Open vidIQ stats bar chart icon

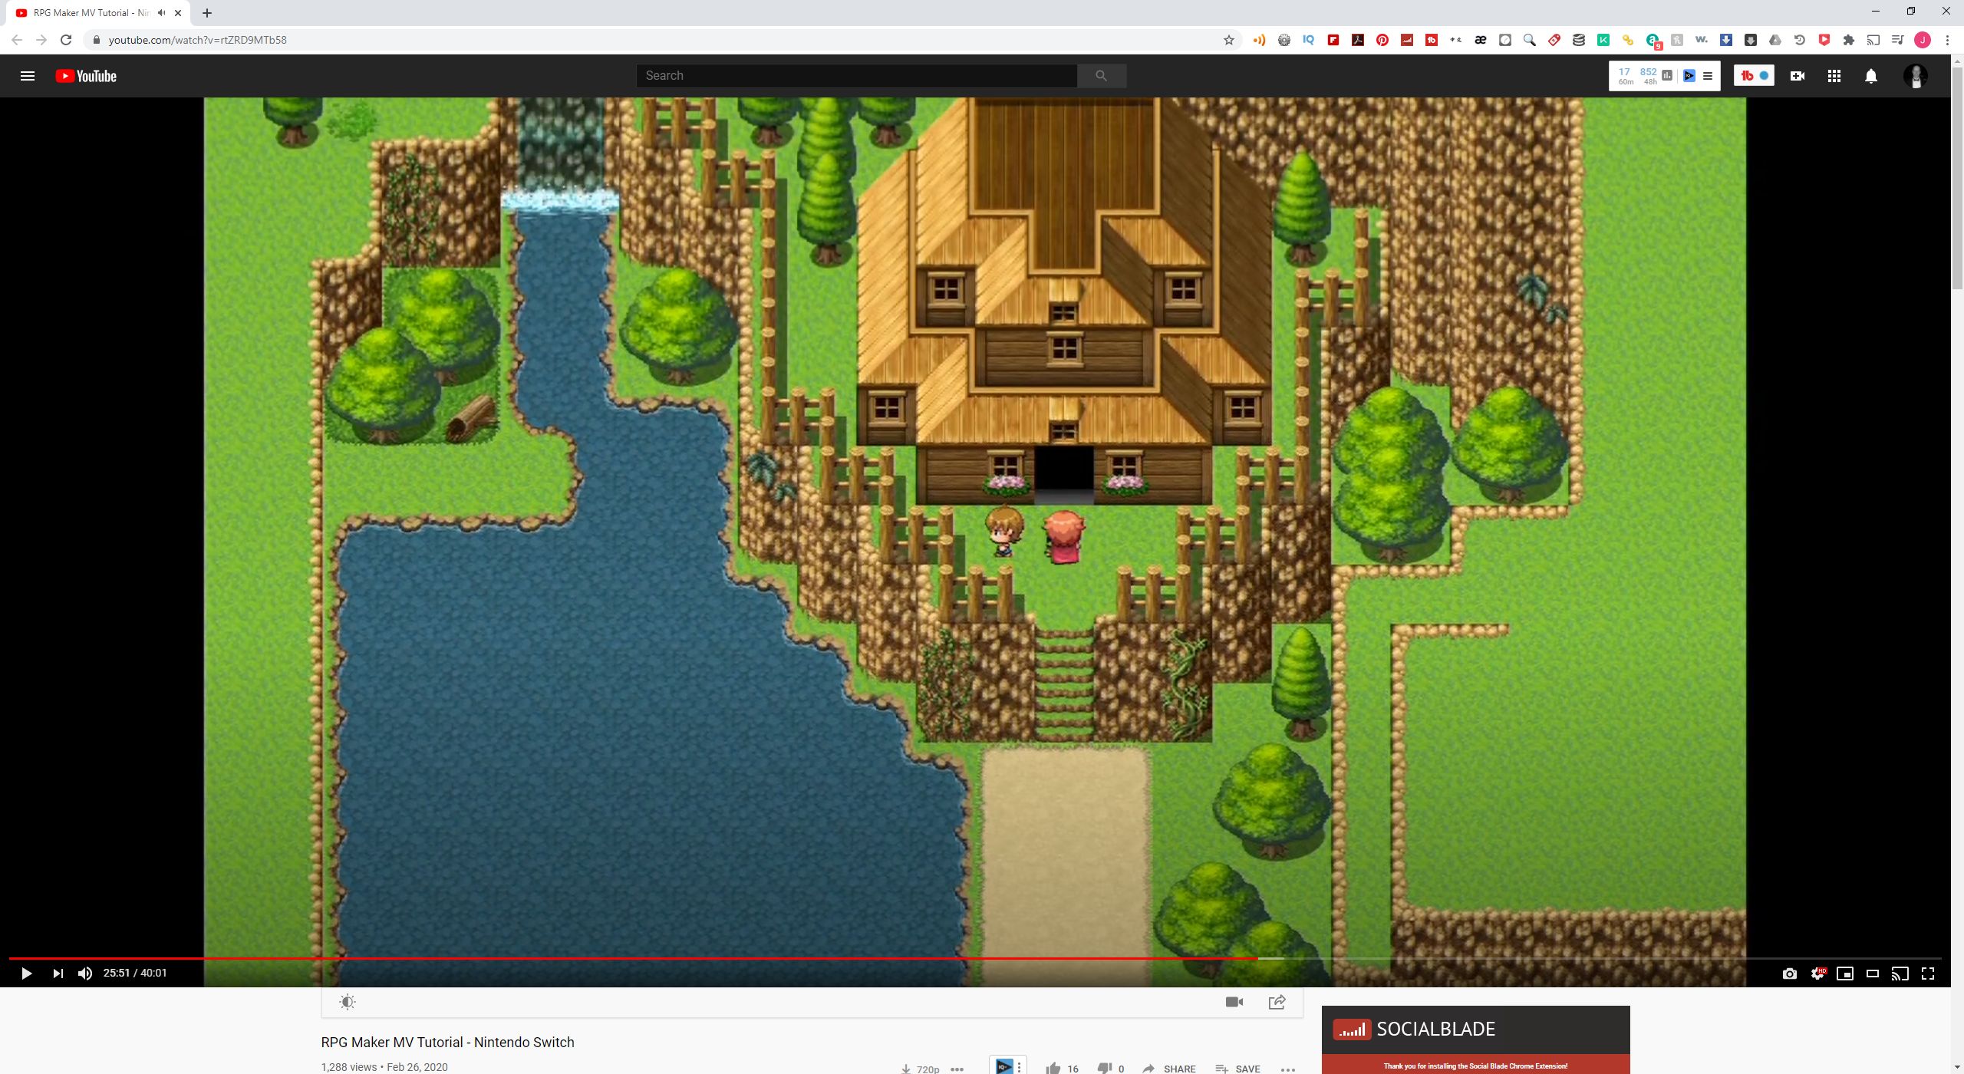pyautogui.click(x=1667, y=75)
